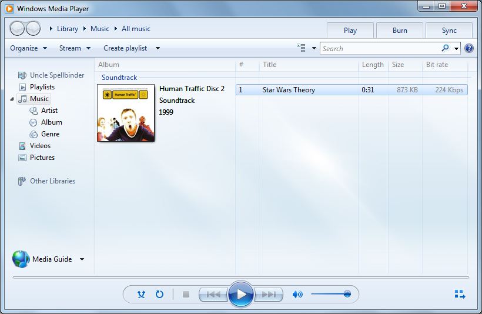Click Library in the breadcrumb
This screenshot has width=482, height=314.
(x=68, y=29)
